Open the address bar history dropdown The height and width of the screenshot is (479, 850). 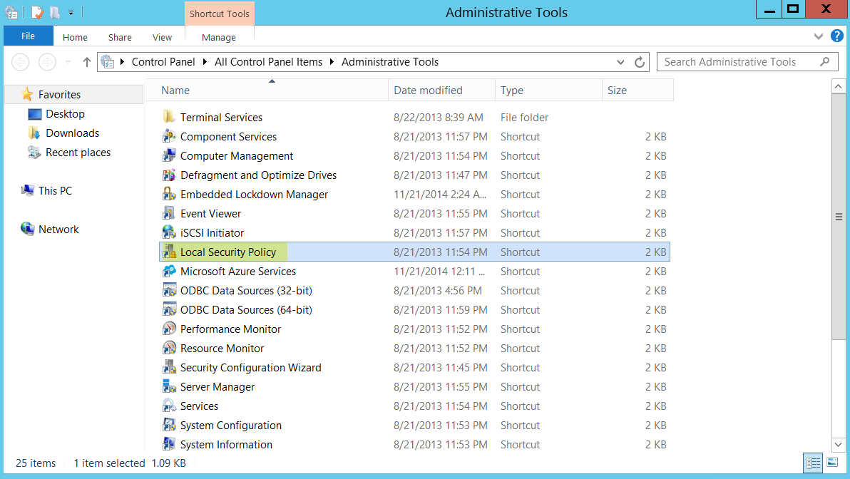[621, 62]
